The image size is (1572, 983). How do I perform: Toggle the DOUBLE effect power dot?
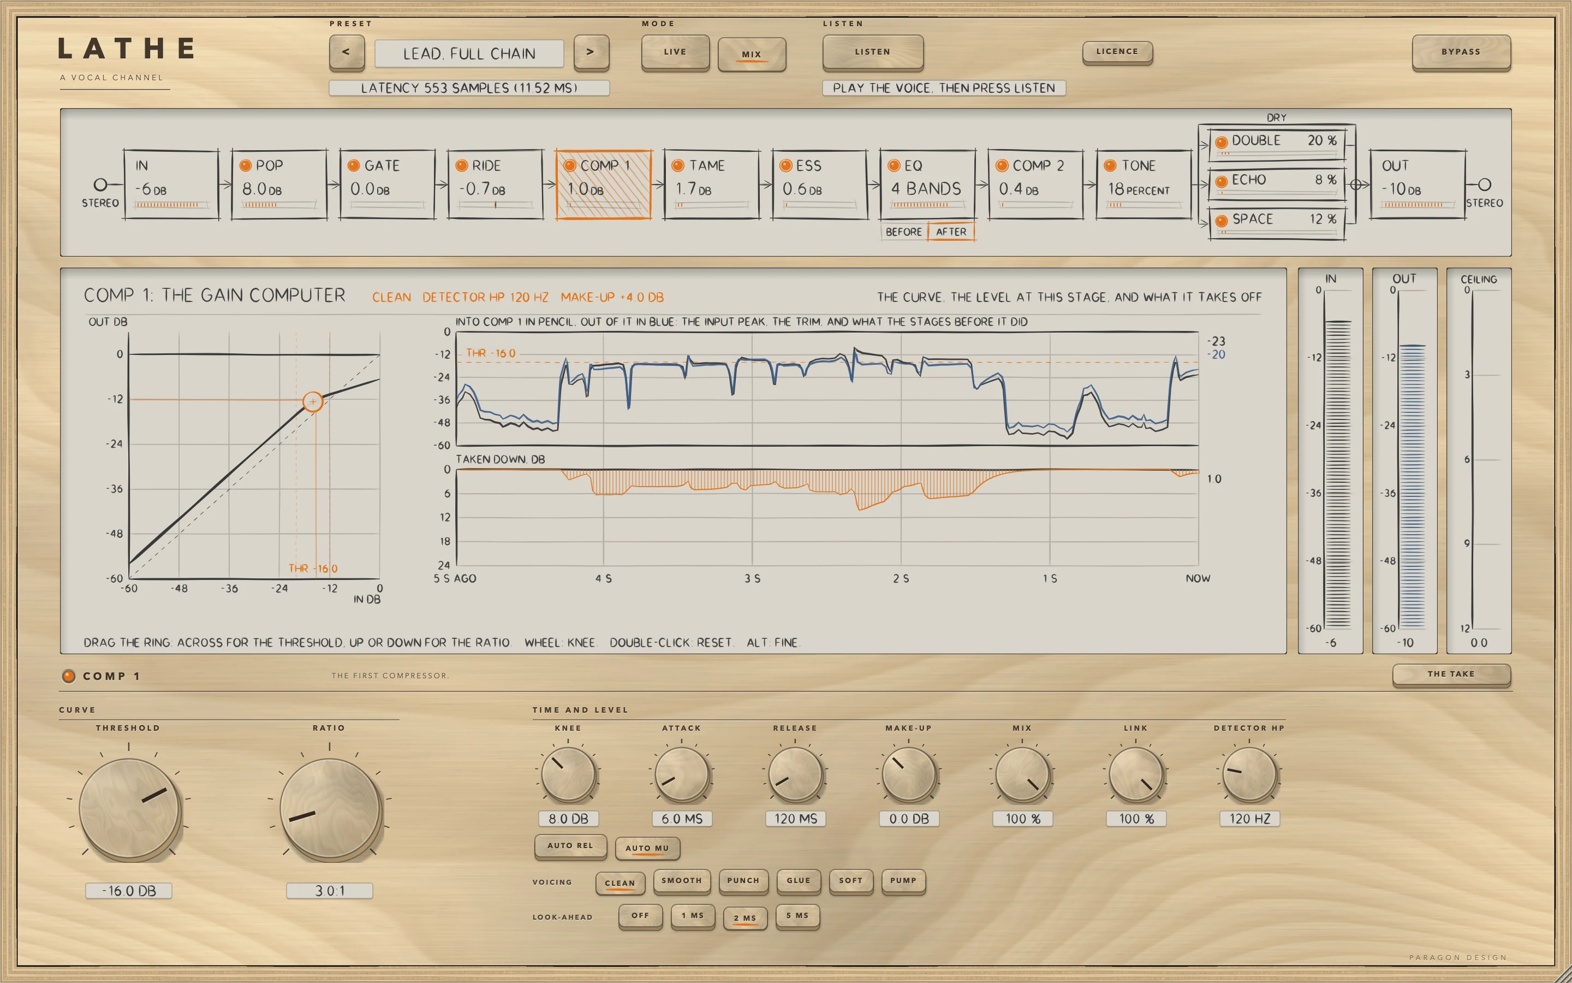pos(1221,142)
